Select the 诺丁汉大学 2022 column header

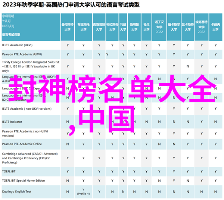pyautogui.click(x=159, y=27)
